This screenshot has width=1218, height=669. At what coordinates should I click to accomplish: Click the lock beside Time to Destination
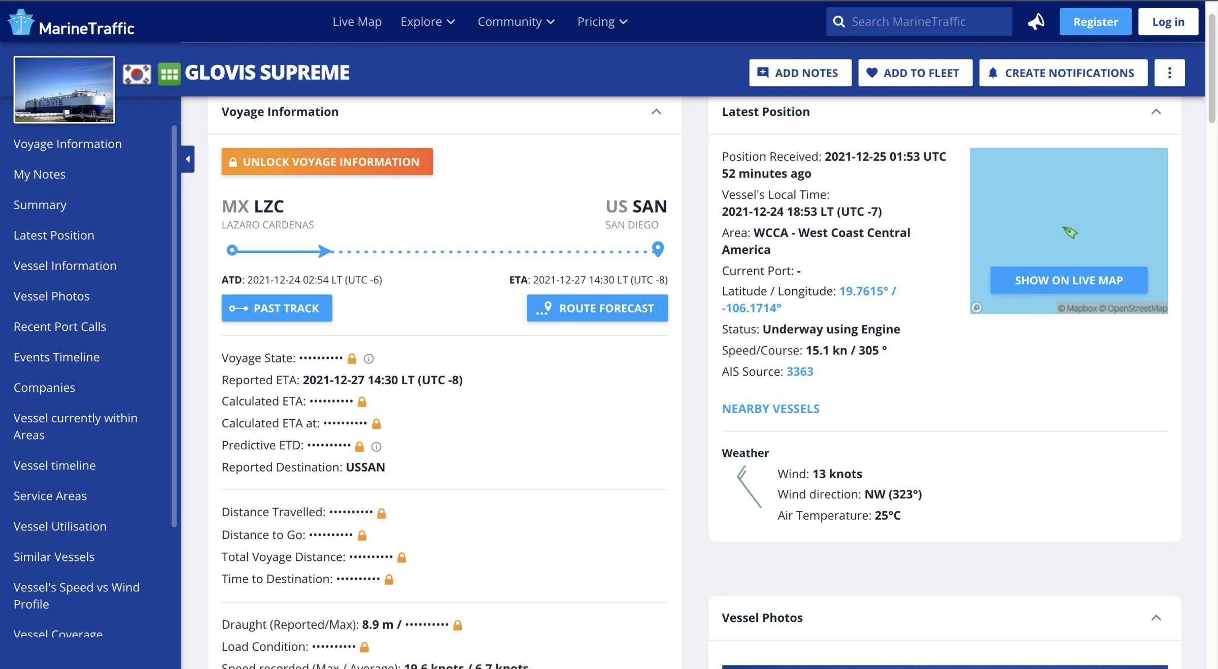[389, 579]
